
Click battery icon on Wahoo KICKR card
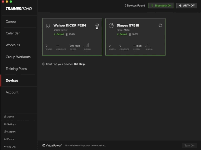click(x=67, y=34)
